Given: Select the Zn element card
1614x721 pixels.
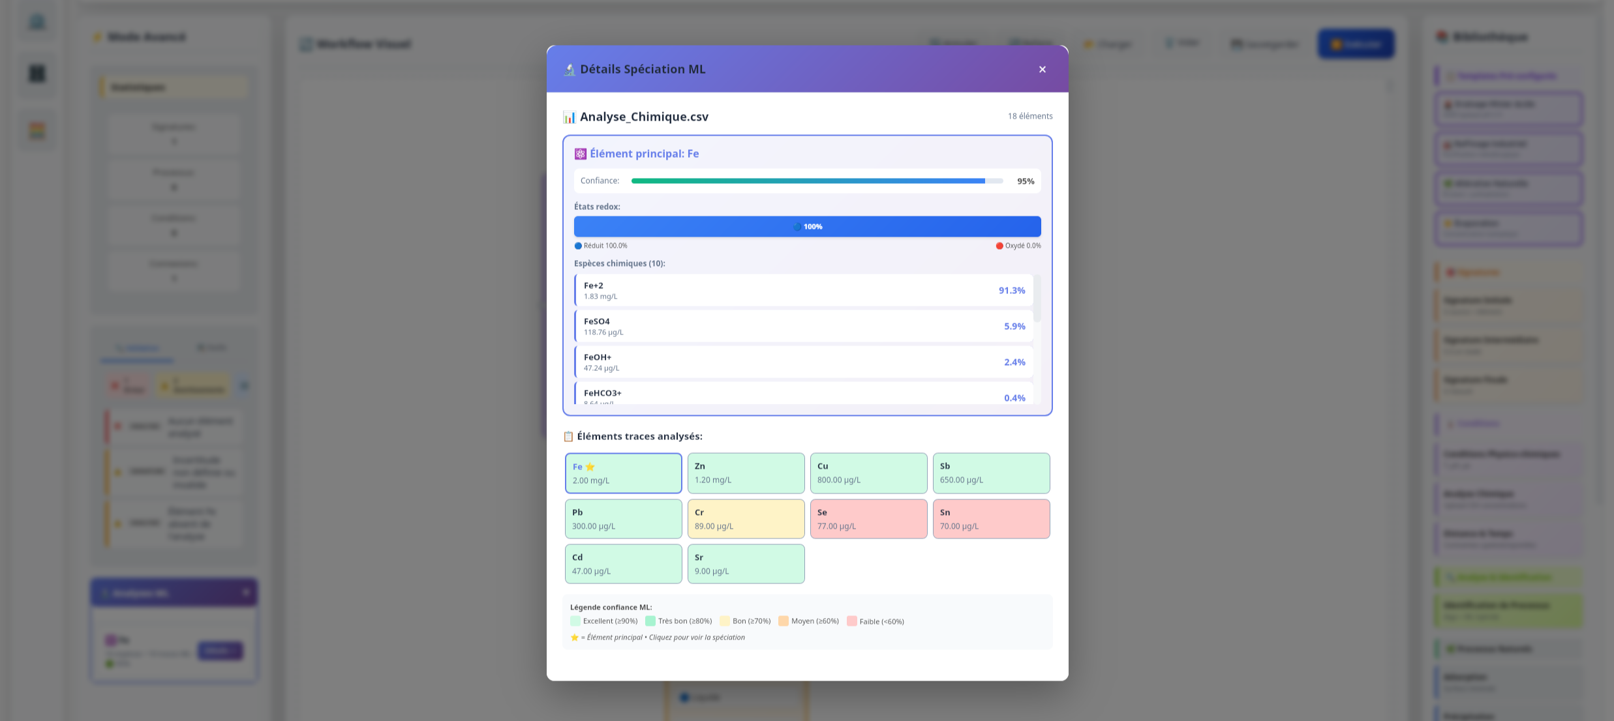Looking at the screenshot, I should 746,473.
